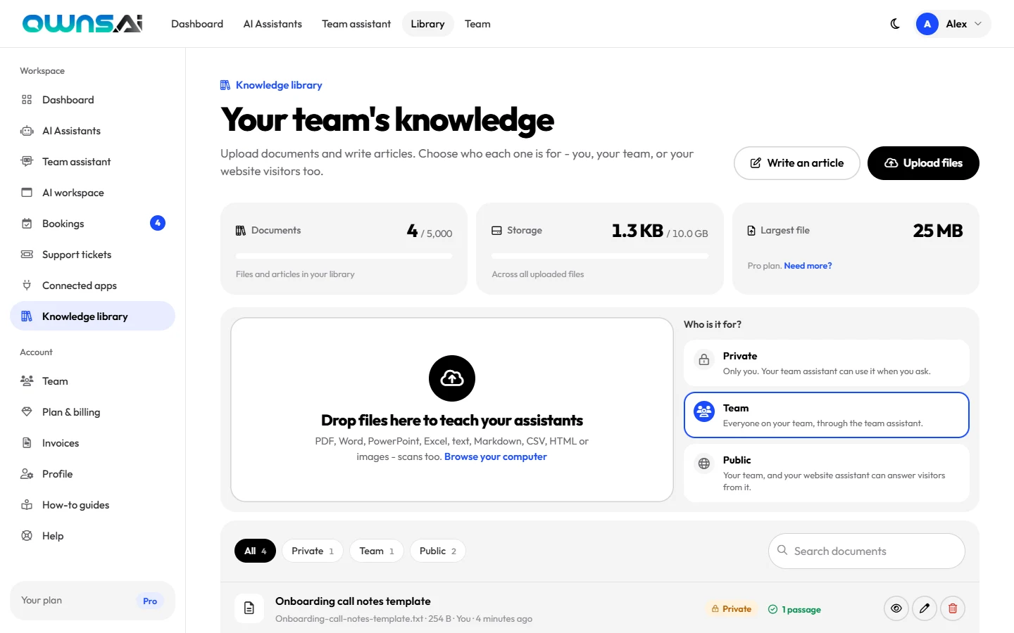Click Browse your computer link
The height and width of the screenshot is (633, 1014).
(x=496, y=456)
